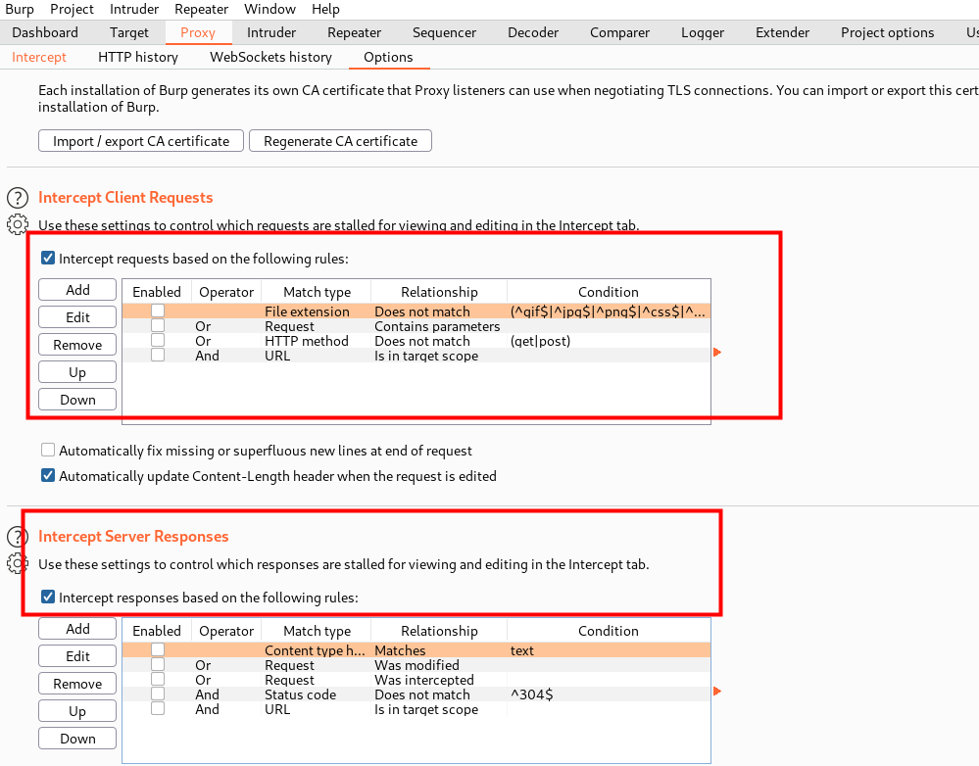Select the 'Was intercepted' relationship cell
The height and width of the screenshot is (766, 979).
[x=439, y=679]
